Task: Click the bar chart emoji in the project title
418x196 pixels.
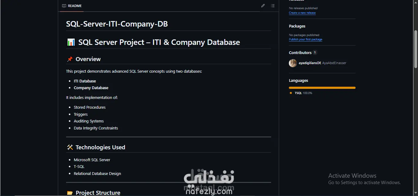Action: [71, 42]
